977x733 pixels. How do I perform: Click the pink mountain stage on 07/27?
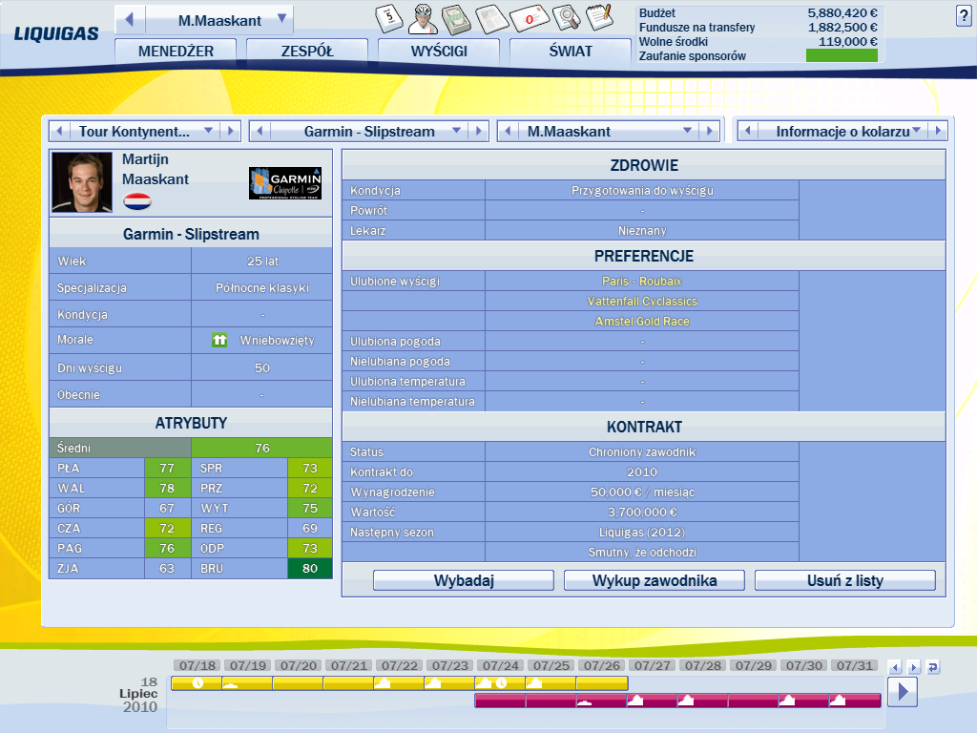pos(651,701)
